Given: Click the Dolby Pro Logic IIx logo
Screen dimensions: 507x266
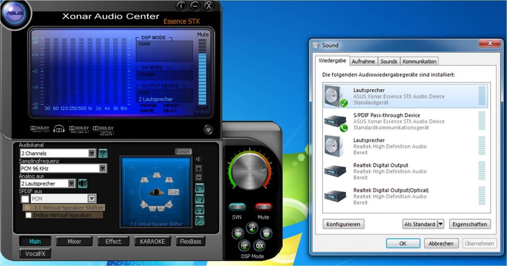Looking at the screenshot, I should coord(79,129).
